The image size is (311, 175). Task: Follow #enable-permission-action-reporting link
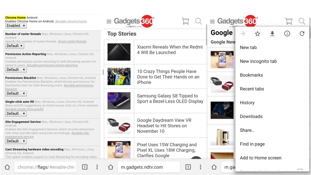[x=52, y=65]
